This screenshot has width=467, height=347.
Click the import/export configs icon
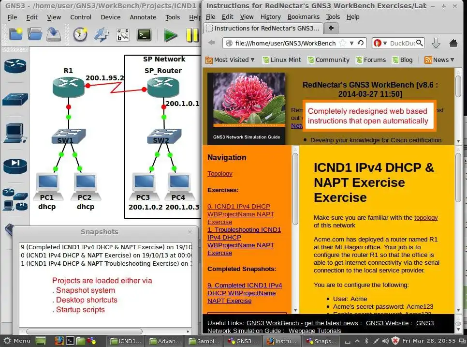[102, 34]
